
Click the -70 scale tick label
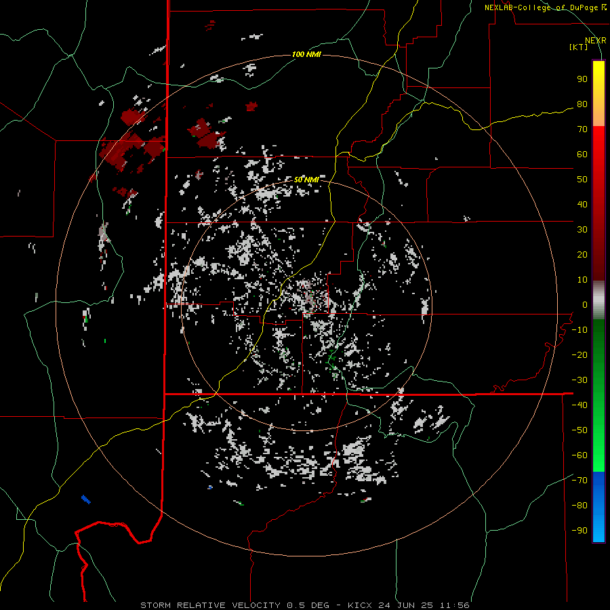click(x=579, y=481)
